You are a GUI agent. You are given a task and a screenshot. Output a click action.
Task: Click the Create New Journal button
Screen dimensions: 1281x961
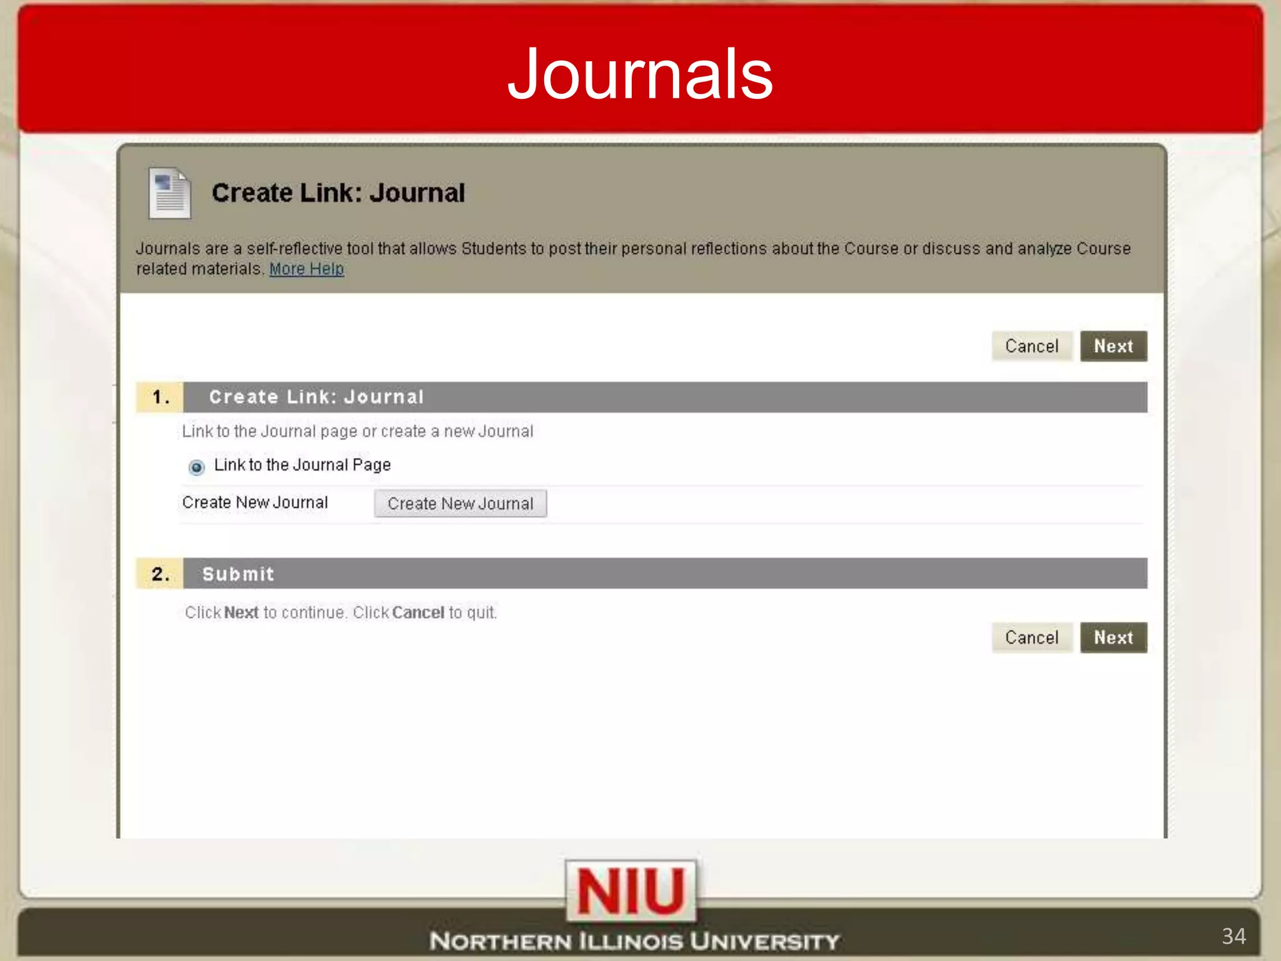[x=460, y=504]
